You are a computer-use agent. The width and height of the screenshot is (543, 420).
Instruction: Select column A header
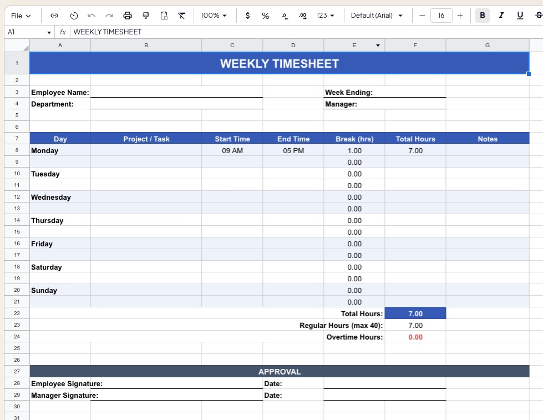(60, 45)
